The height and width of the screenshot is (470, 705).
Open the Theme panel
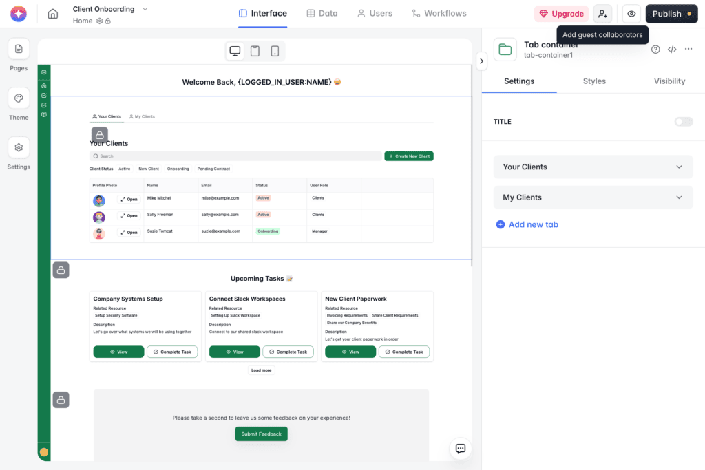pyautogui.click(x=19, y=98)
